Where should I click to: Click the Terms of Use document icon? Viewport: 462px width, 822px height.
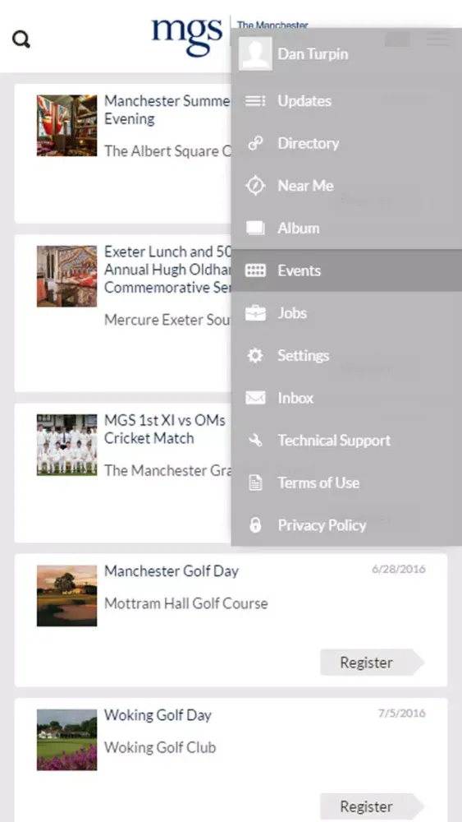(255, 483)
